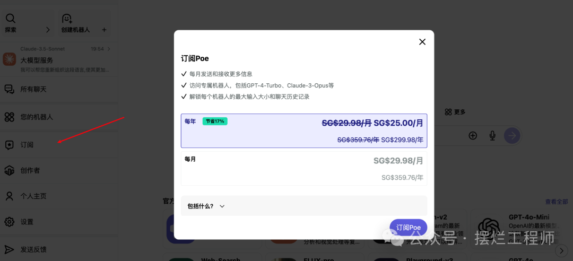Click the More (更多) bots button

(455, 112)
